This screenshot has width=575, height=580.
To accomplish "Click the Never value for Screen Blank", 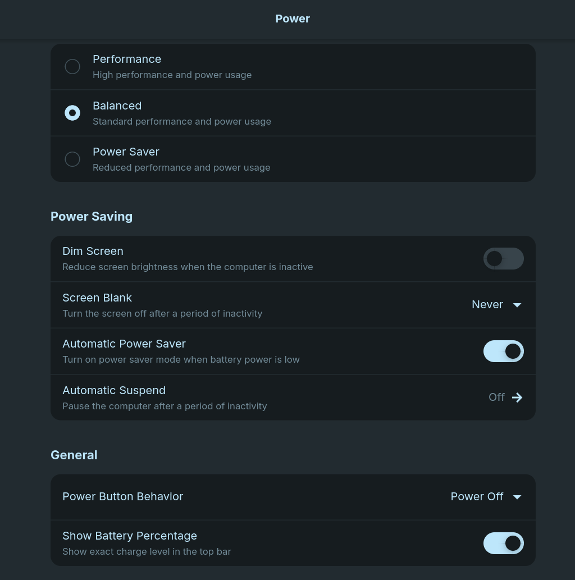I will 487,304.
